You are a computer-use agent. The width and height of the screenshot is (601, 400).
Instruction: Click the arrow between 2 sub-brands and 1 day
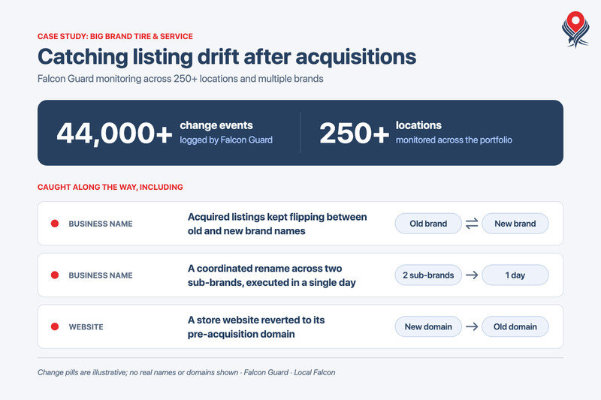(x=472, y=275)
